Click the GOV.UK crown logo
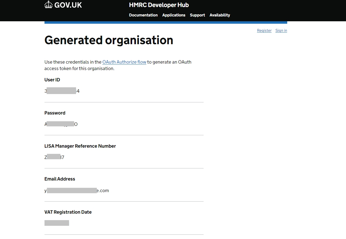346x239 pixels. (49, 5)
